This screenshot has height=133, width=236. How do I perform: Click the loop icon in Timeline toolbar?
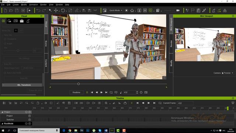coord(160,103)
